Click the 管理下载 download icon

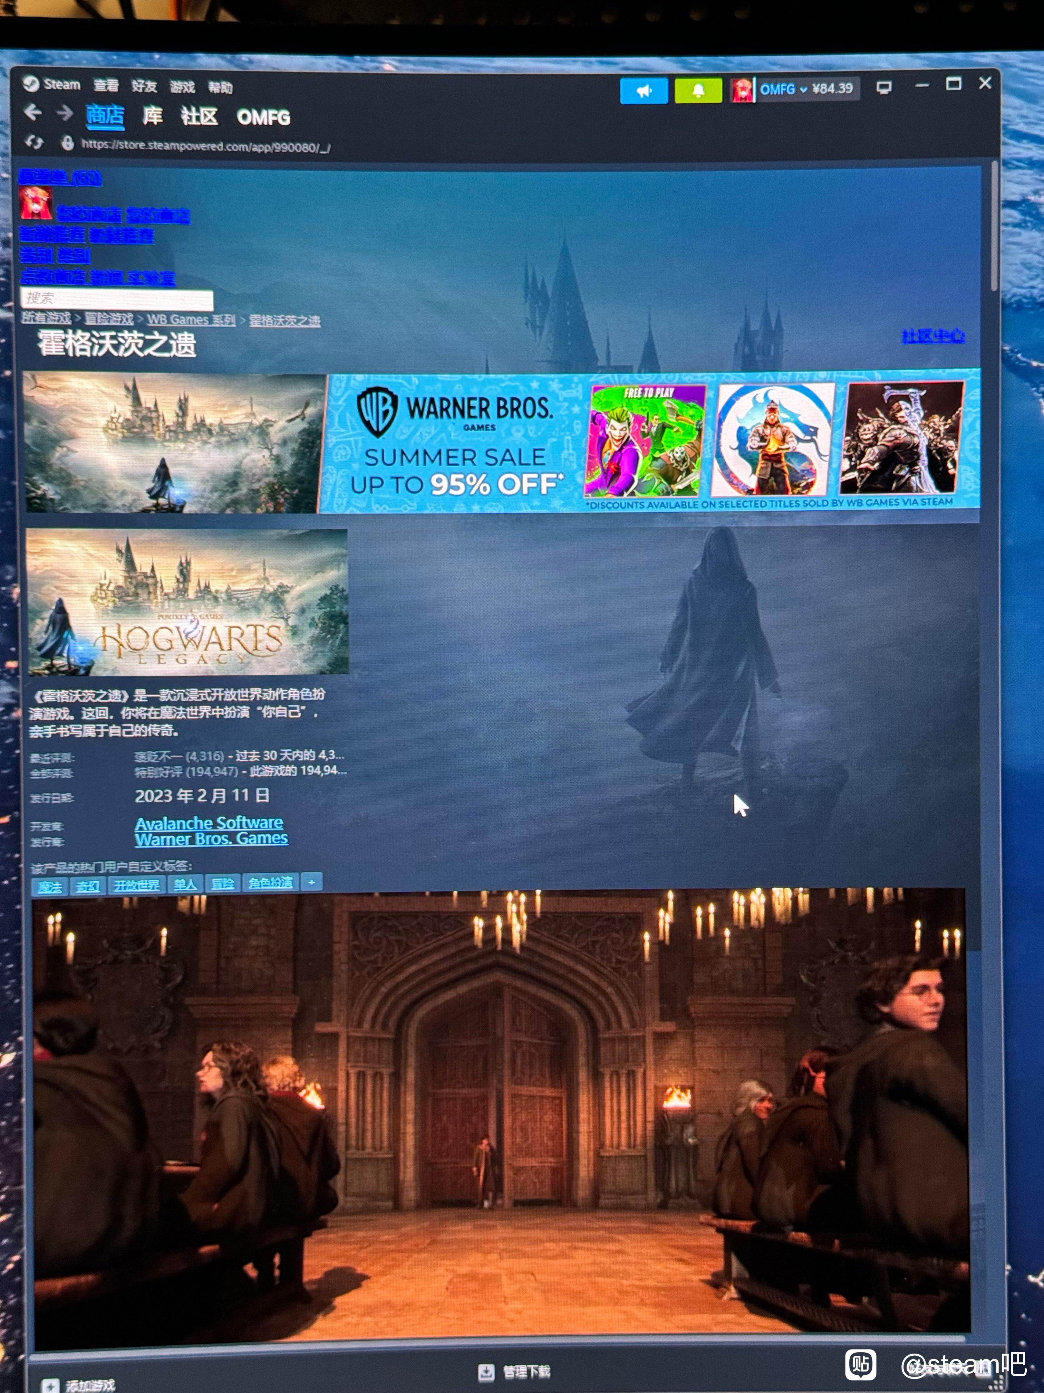[x=486, y=1372]
